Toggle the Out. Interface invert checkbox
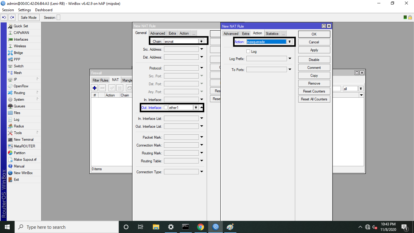The height and width of the screenshot is (233, 414). (166, 107)
